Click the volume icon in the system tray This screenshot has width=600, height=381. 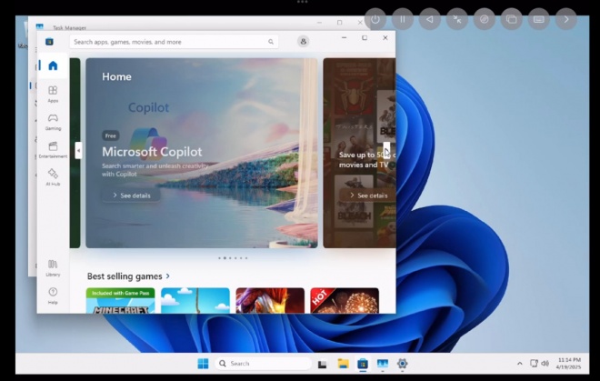(x=545, y=364)
